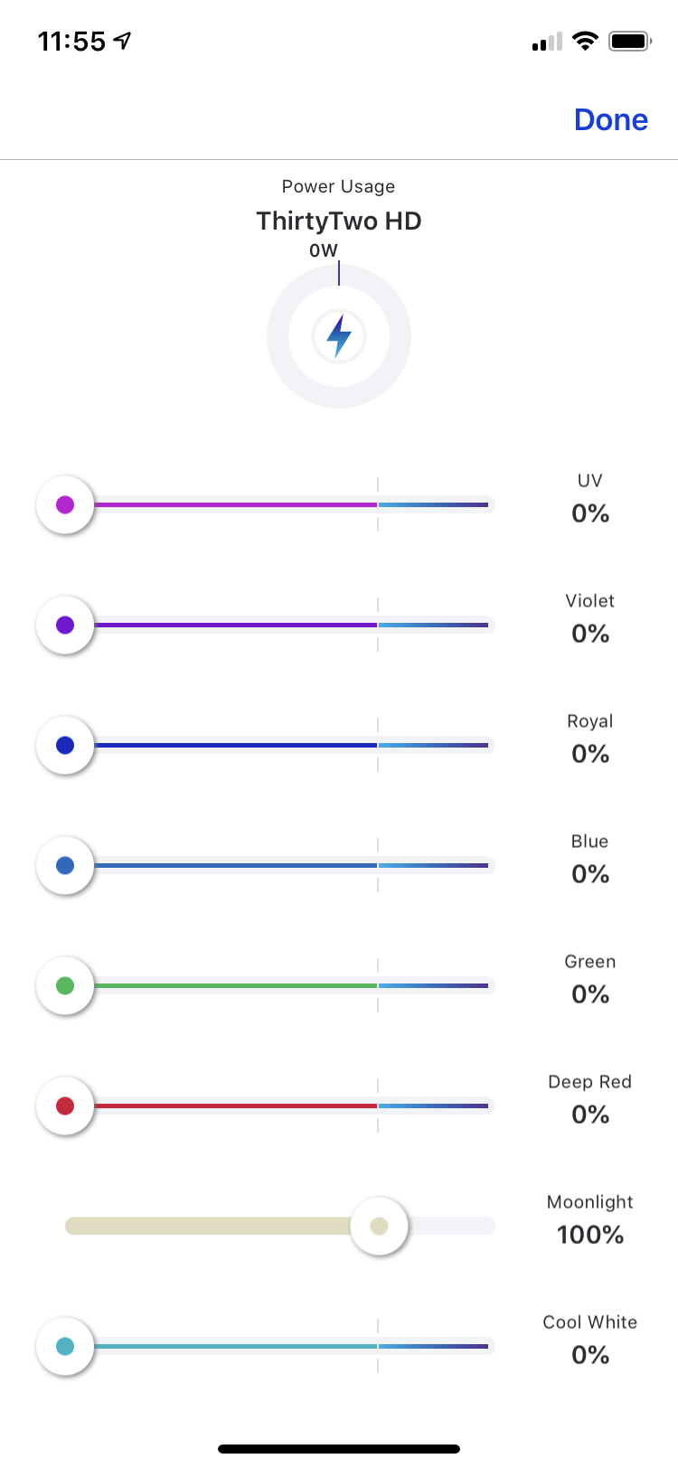Tap the Deep Red 0% value
The height and width of the screenshot is (1468, 678).
coord(590,1115)
